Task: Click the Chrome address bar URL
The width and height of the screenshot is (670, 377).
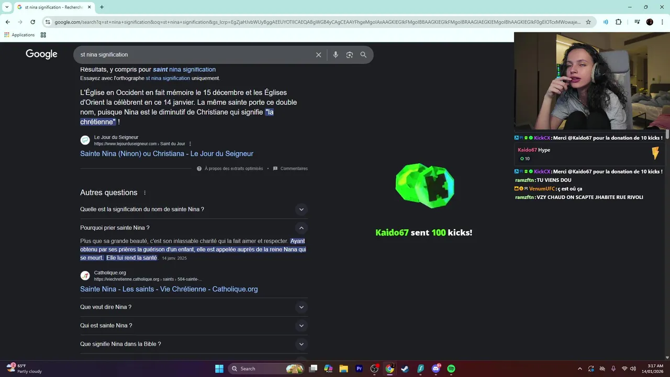Action: pos(317,22)
